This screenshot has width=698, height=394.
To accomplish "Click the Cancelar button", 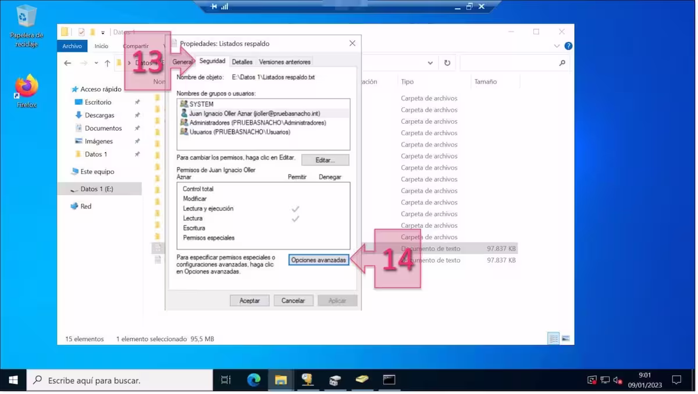I will coord(293,300).
